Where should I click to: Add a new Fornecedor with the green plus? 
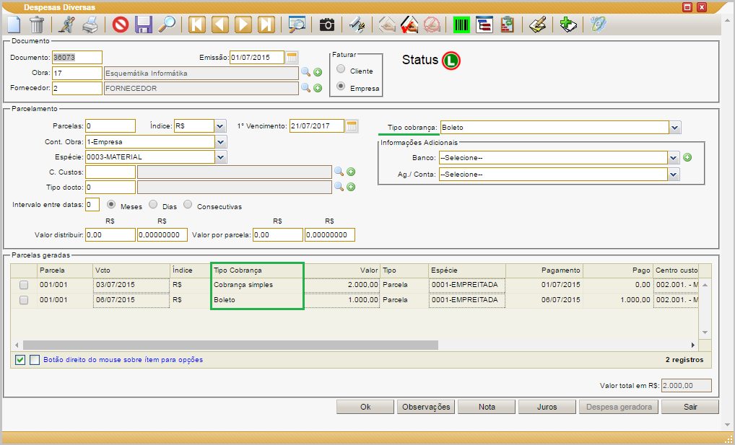[318, 88]
